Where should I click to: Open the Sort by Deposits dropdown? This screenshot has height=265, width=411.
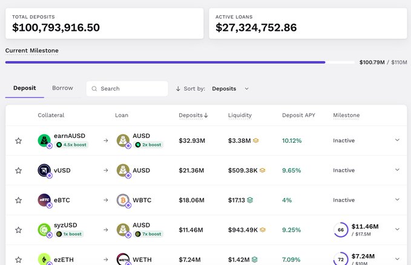point(230,89)
